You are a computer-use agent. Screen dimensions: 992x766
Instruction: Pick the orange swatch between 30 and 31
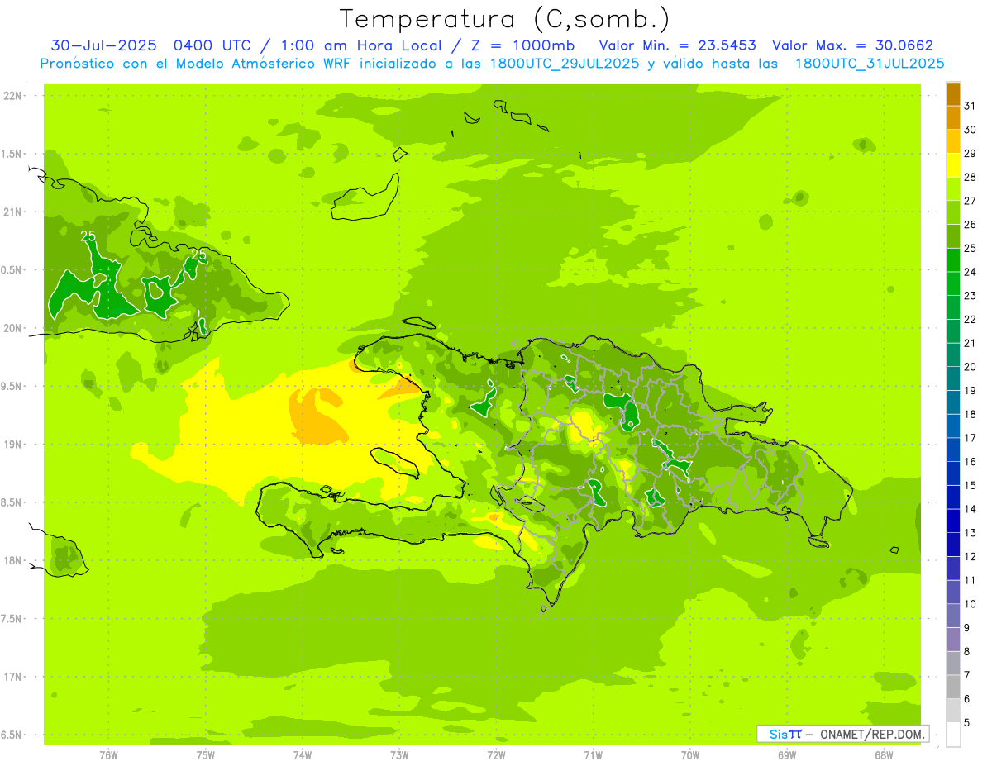(x=953, y=118)
